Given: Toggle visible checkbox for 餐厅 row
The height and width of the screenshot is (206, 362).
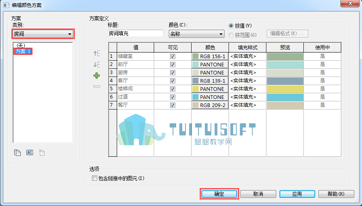Looking at the screenshot, I should 172,105.
